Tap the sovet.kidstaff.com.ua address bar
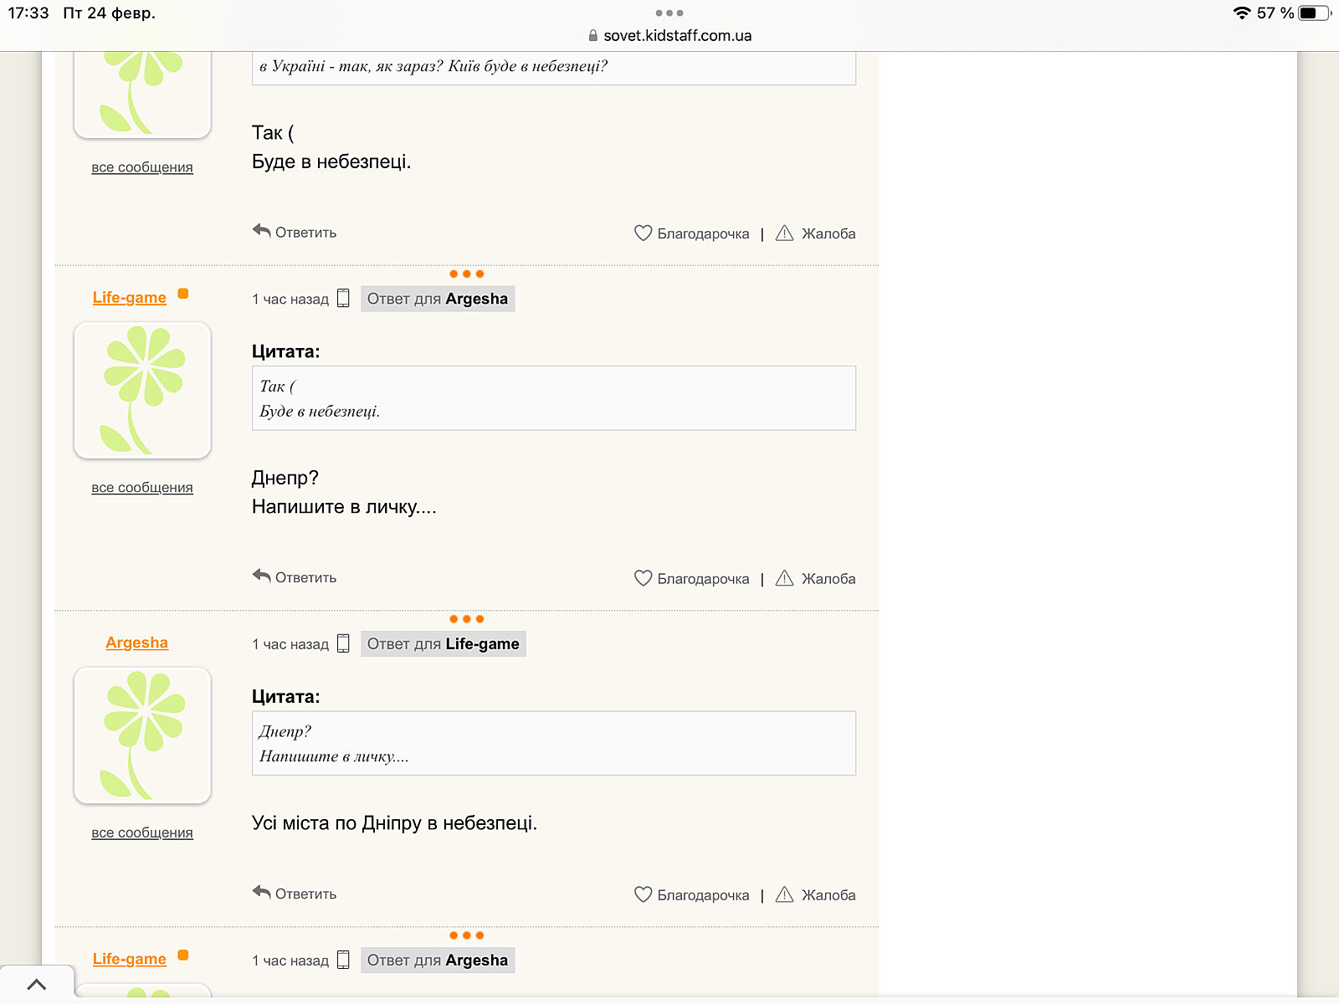This screenshot has width=1339, height=1004. tap(676, 36)
